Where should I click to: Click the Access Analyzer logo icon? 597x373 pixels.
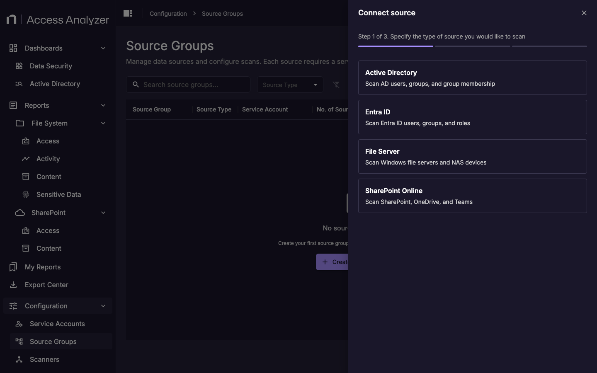[x=11, y=19]
